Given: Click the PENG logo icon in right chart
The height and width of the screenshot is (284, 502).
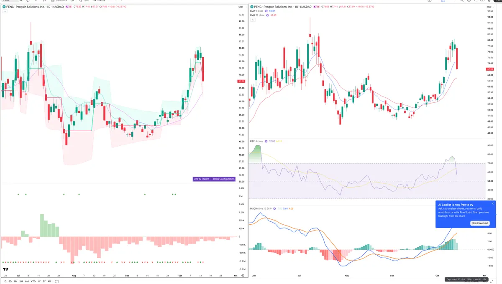Looking at the screenshot, I should 252,7.
